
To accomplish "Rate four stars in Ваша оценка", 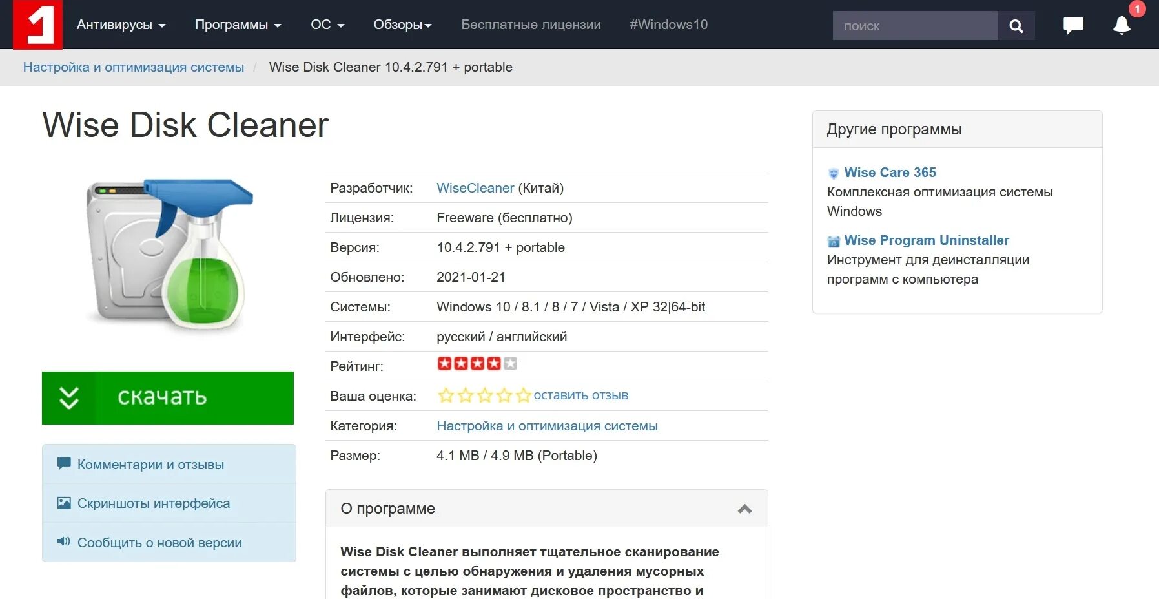I will (x=504, y=395).
